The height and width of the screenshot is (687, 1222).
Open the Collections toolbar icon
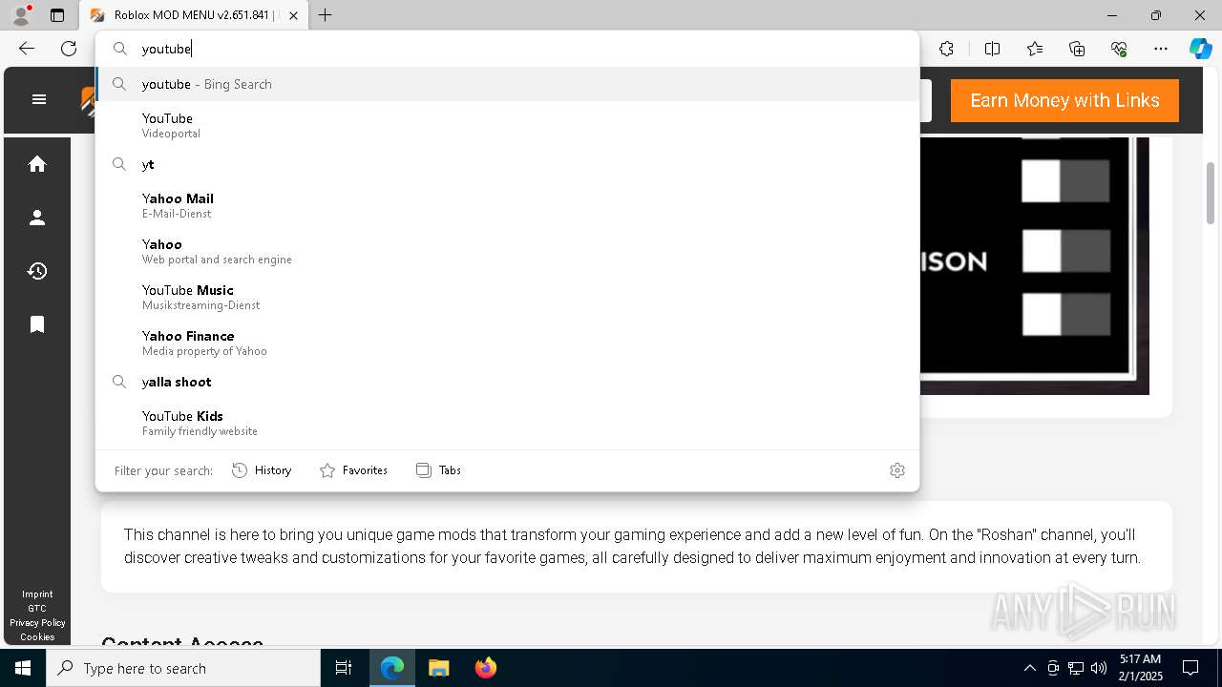[1077, 49]
